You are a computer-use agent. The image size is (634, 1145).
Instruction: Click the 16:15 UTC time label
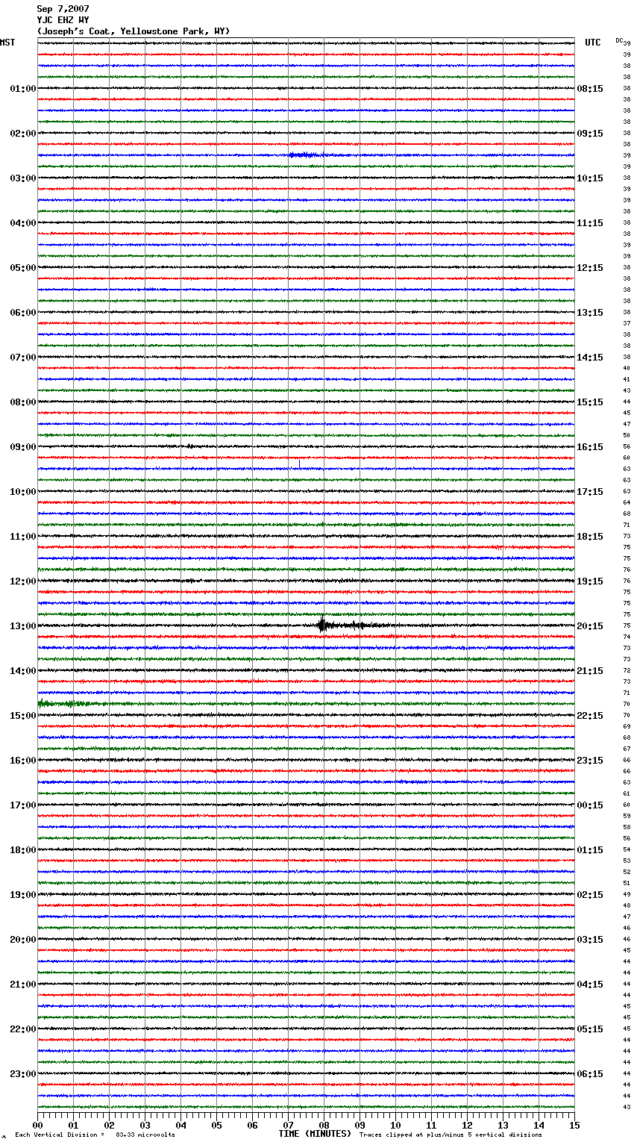click(590, 447)
